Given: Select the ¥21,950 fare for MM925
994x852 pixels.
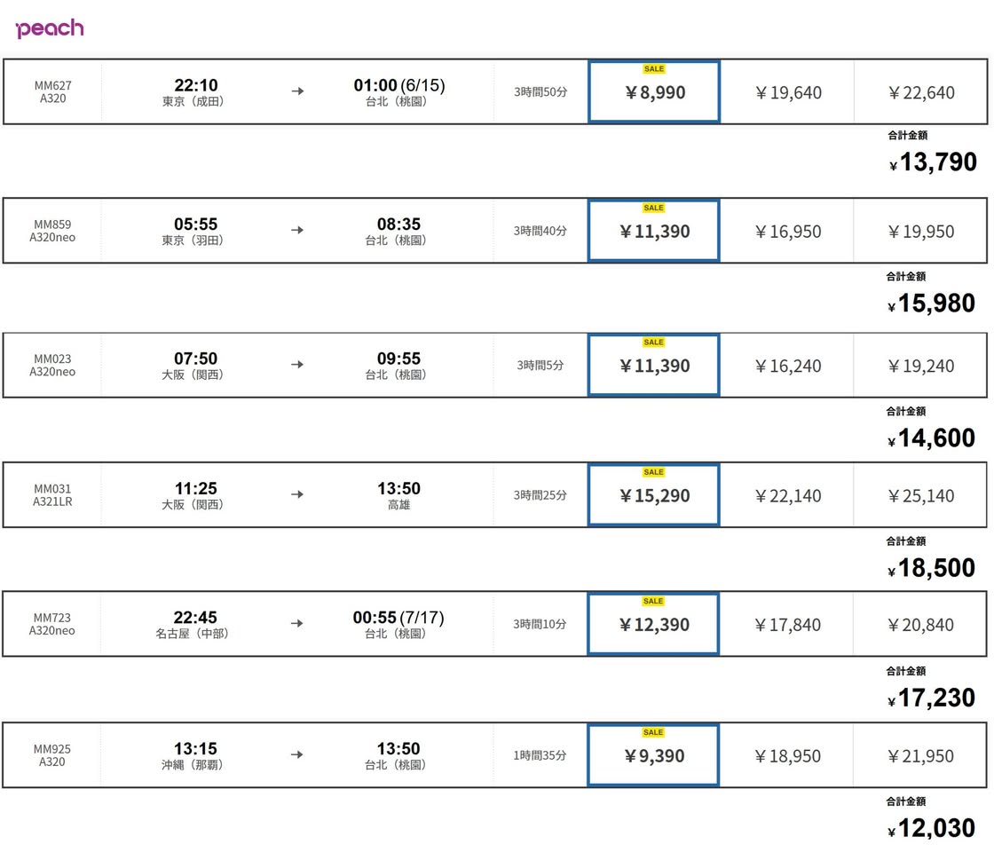Looking at the screenshot, I should pyautogui.click(x=920, y=757).
